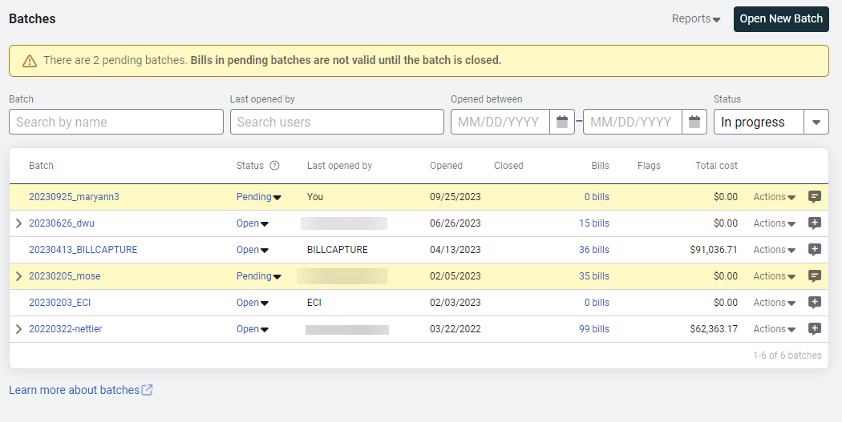Focus the Batch search by name field

116,122
